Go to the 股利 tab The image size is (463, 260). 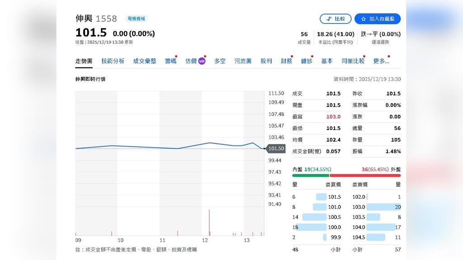(x=266, y=61)
